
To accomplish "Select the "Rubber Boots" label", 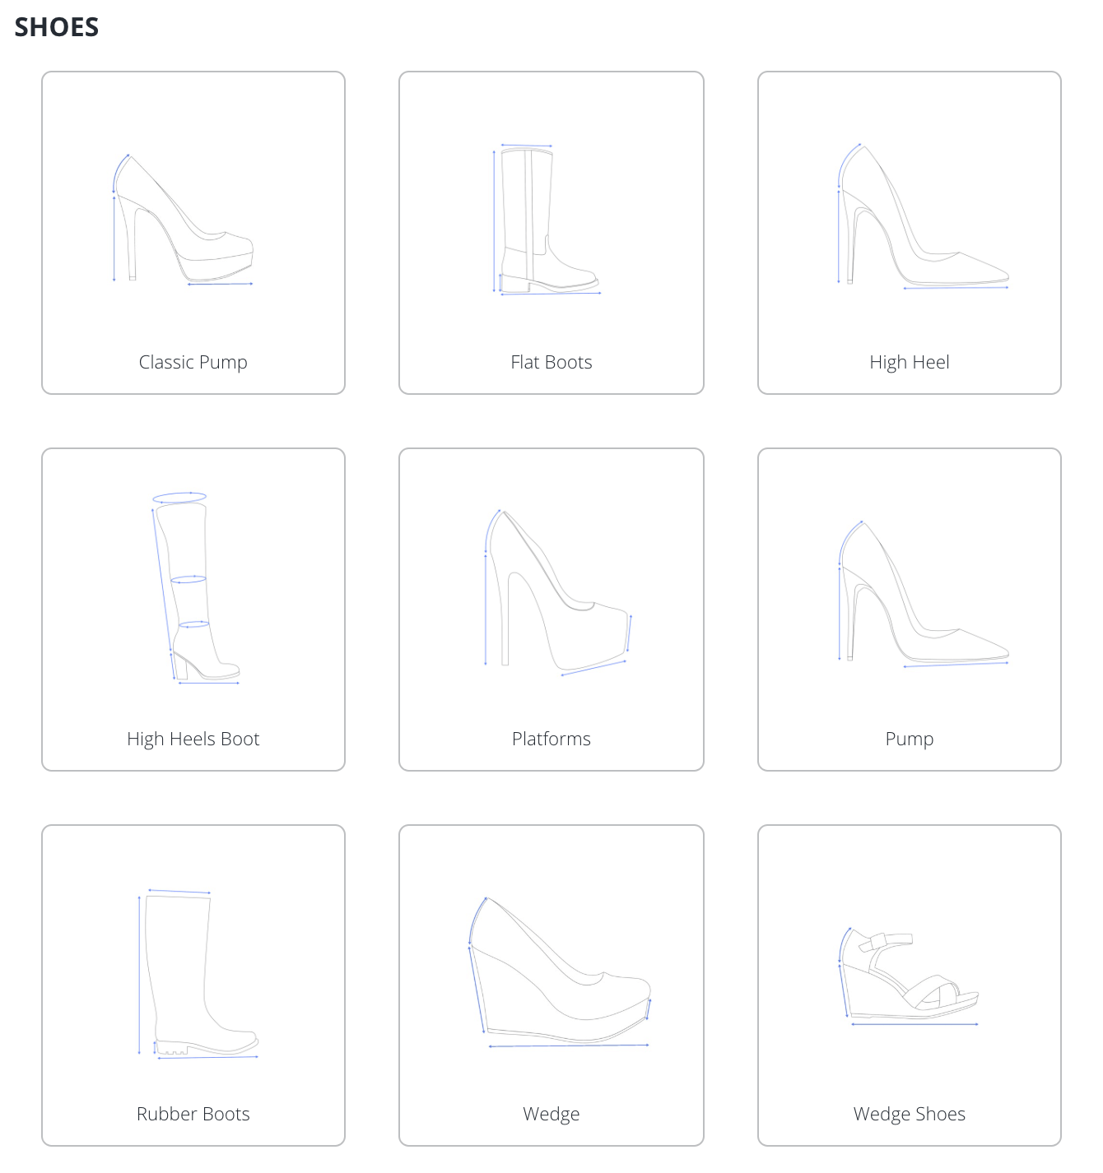I will pyautogui.click(x=193, y=1115).
